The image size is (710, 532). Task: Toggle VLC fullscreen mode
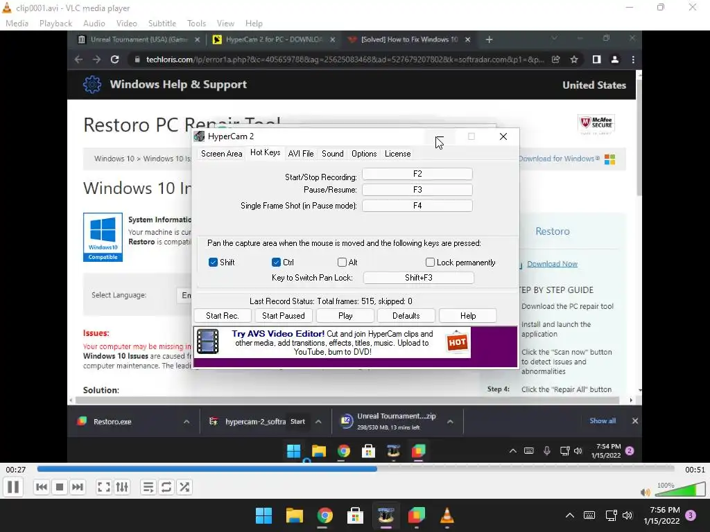pyautogui.click(x=104, y=487)
